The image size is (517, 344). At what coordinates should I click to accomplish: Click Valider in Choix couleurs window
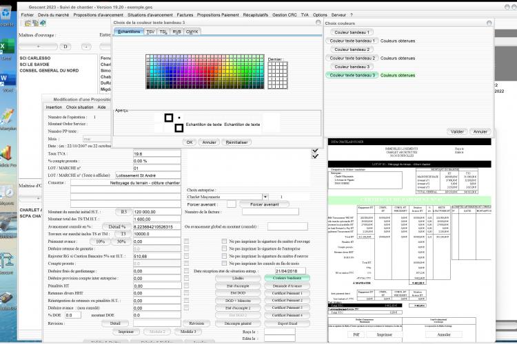click(x=457, y=131)
